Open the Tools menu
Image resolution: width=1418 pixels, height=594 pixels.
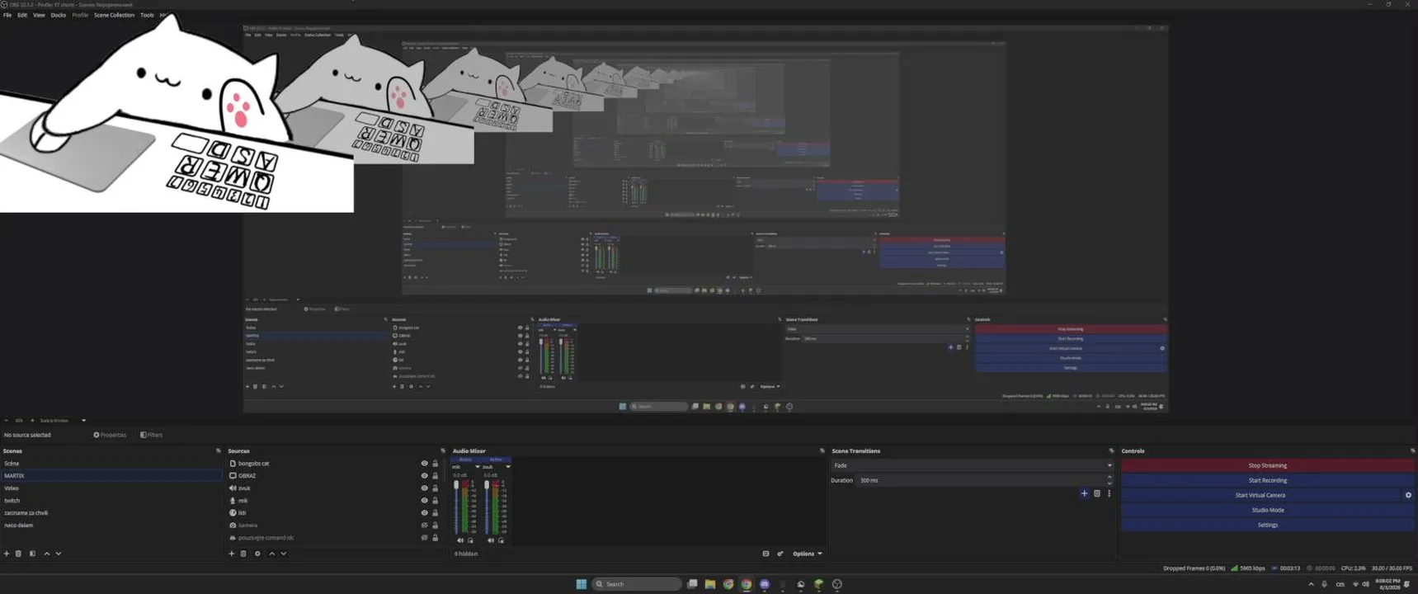click(147, 15)
